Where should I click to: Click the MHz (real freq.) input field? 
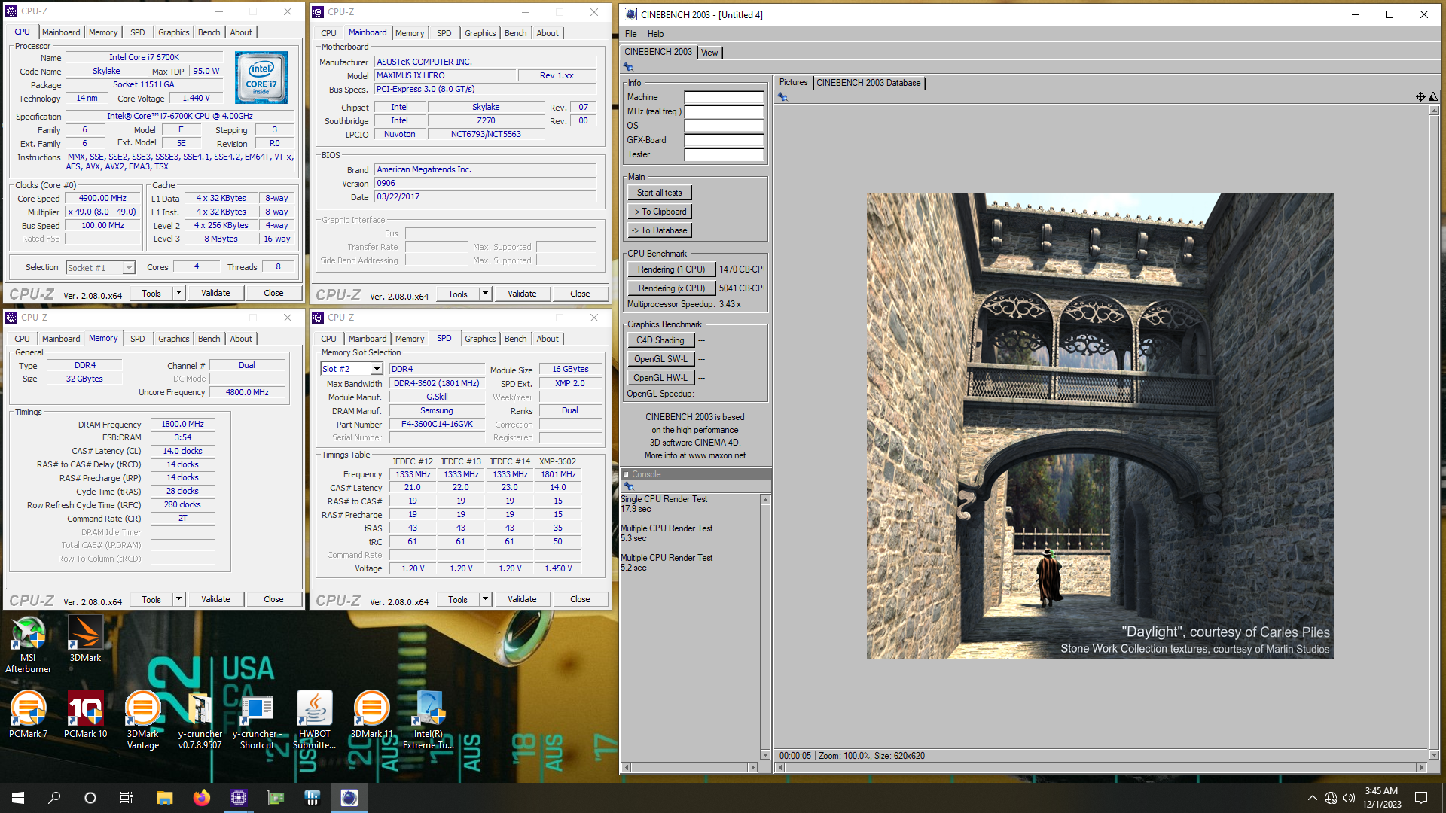click(724, 111)
